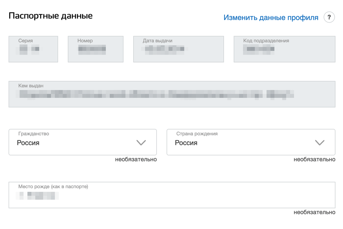This screenshot has width=343, height=229.
Task: Click the chevron arrow in 'Страна рождения'
Action: click(x=320, y=142)
